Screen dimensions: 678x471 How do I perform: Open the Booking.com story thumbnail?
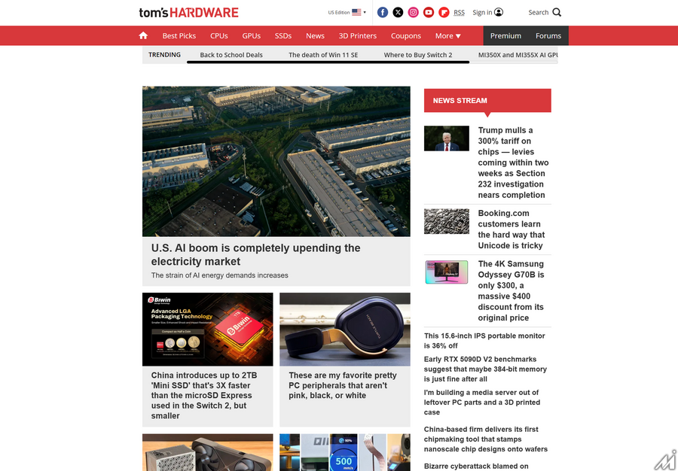(446, 221)
